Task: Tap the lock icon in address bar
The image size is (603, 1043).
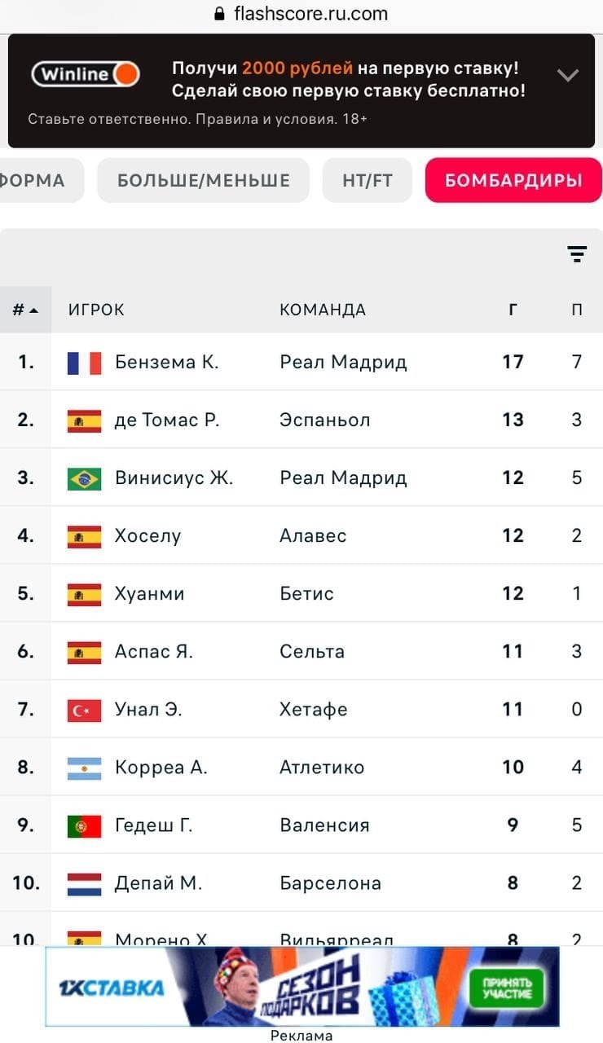Action: click(218, 14)
